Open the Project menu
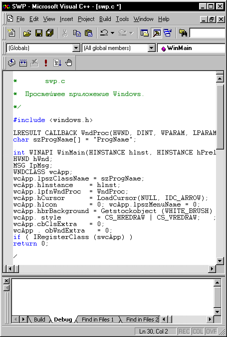 (x=86, y=19)
